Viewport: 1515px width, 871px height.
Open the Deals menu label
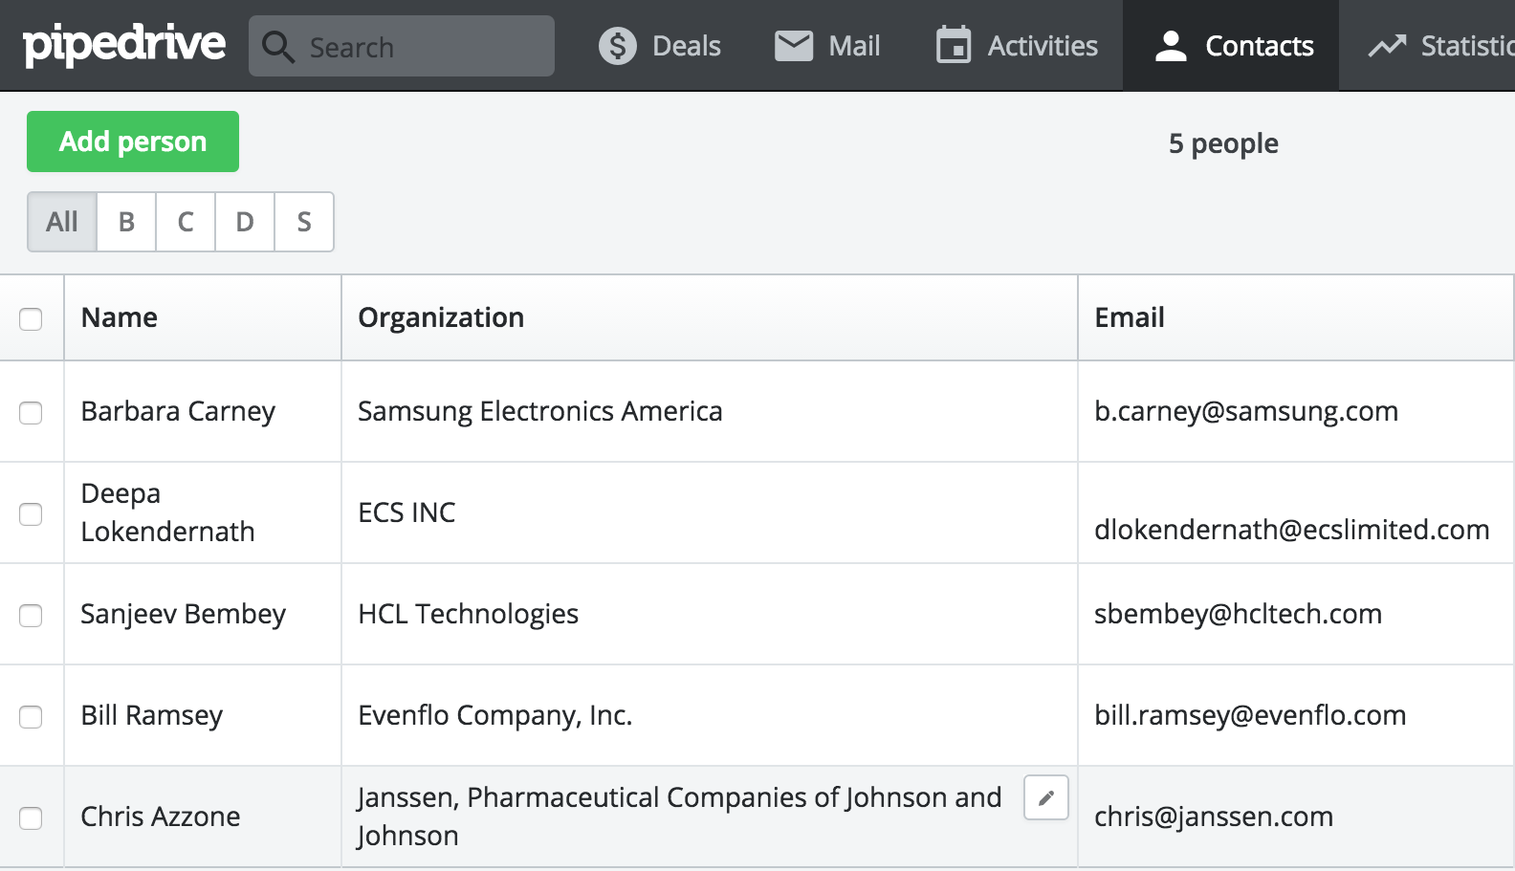point(687,46)
